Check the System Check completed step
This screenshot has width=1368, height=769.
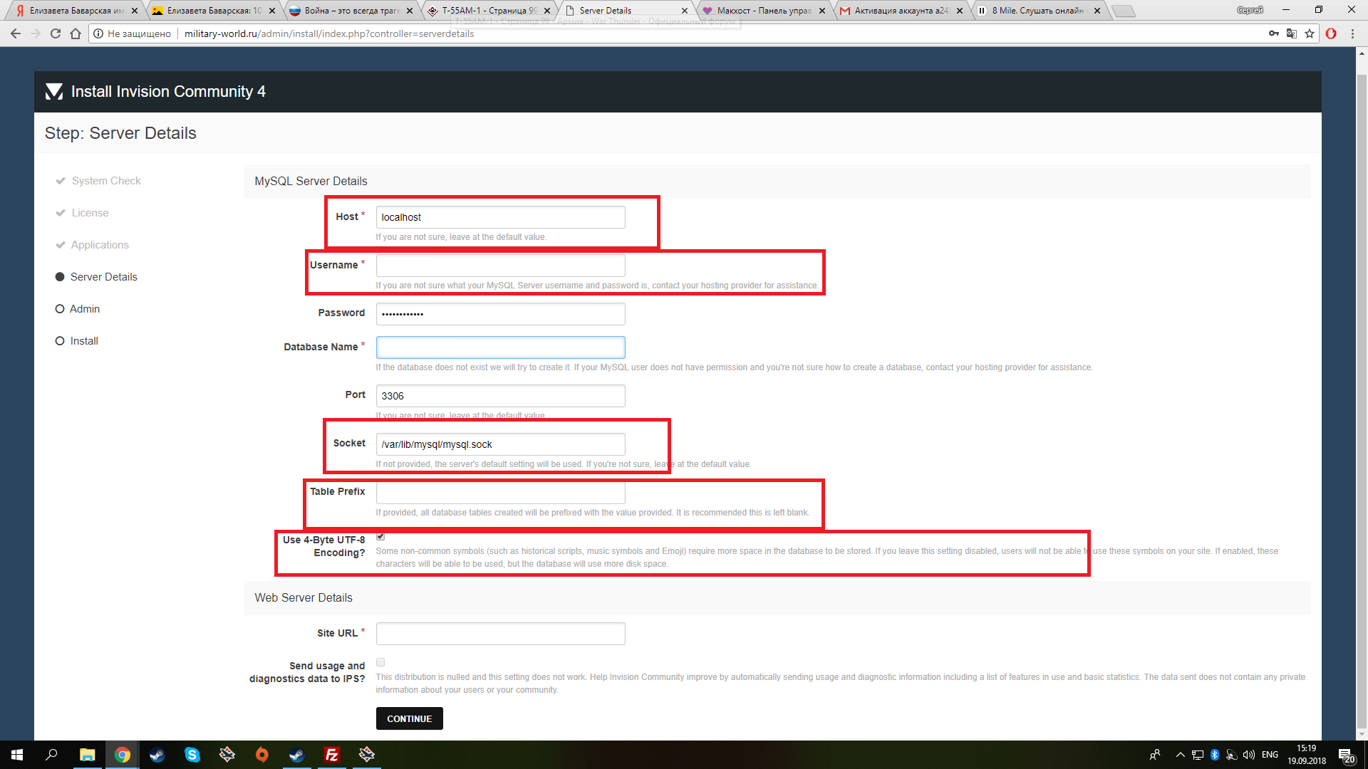click(105, 180)
